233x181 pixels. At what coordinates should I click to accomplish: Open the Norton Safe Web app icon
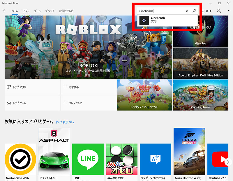[20, 159]
